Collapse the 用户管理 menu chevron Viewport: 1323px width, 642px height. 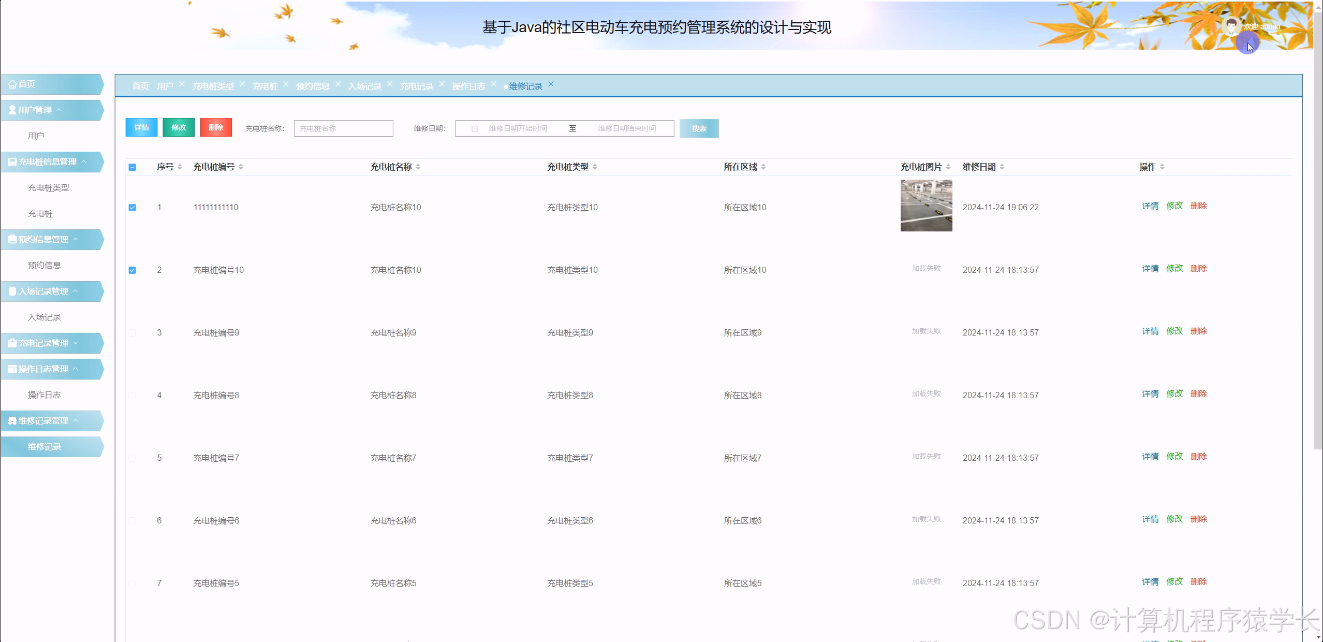60,110
